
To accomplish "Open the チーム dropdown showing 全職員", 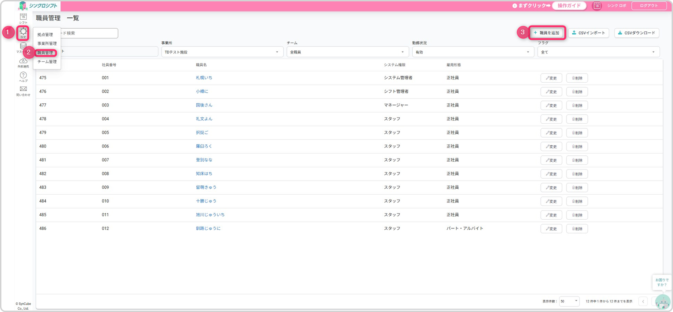I will point(347,52).
